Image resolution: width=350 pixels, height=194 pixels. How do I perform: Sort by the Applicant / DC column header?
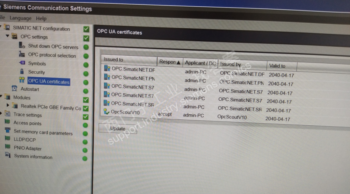pyautogui.click(x=200, y=63)
